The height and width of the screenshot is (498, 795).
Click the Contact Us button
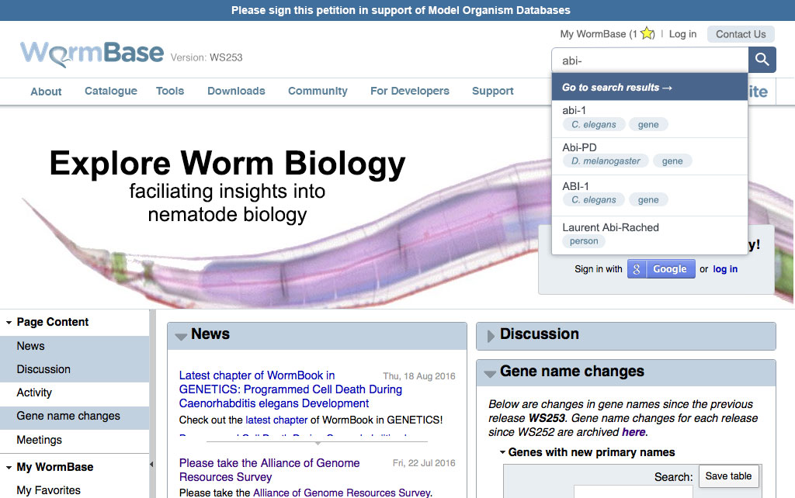click(741, 34)
